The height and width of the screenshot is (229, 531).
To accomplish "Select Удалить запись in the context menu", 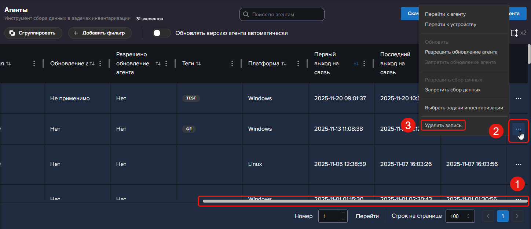I will 443,126.
